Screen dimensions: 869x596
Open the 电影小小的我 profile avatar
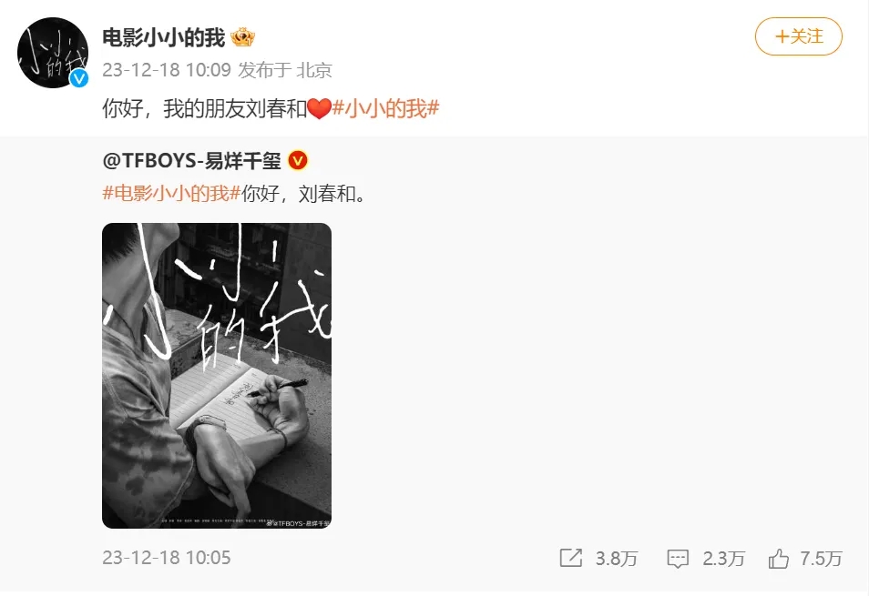[x=53, y=53]
